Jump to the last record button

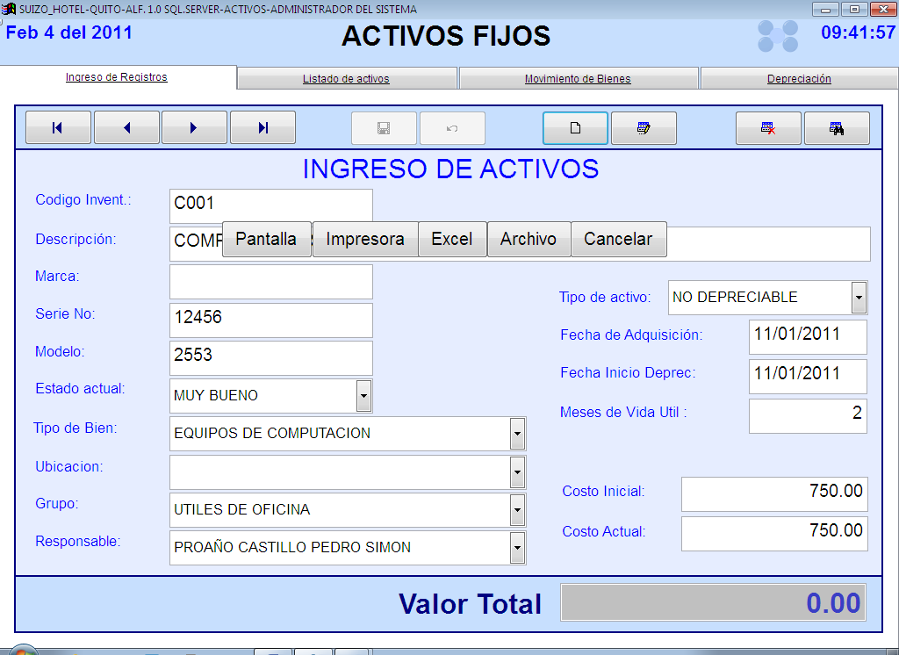263,128
